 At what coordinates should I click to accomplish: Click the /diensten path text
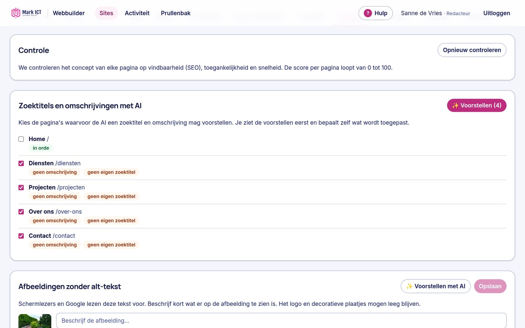(x=68, y=163)
